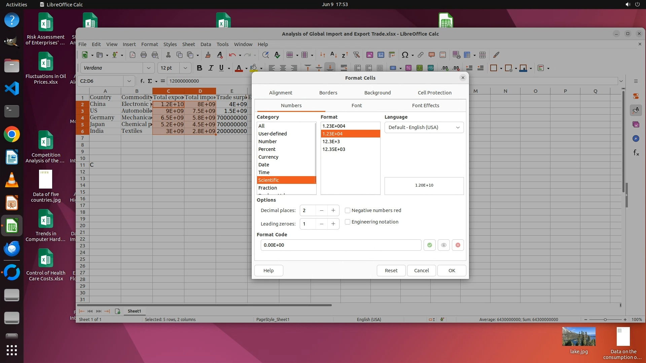Viewport: 646px width, 363px height.
Task: Open the Language dropdown
Action: pos(424,127)
